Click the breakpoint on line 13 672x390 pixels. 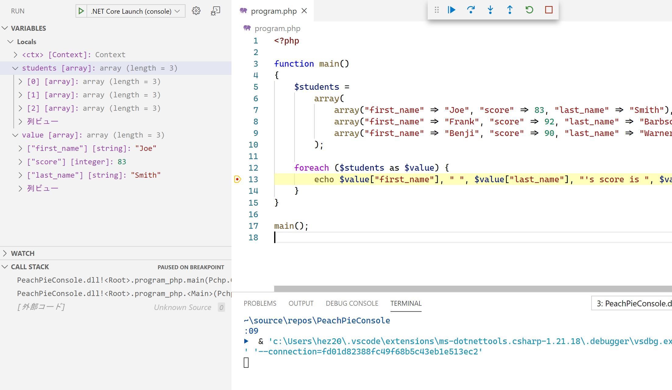(237, 179)
